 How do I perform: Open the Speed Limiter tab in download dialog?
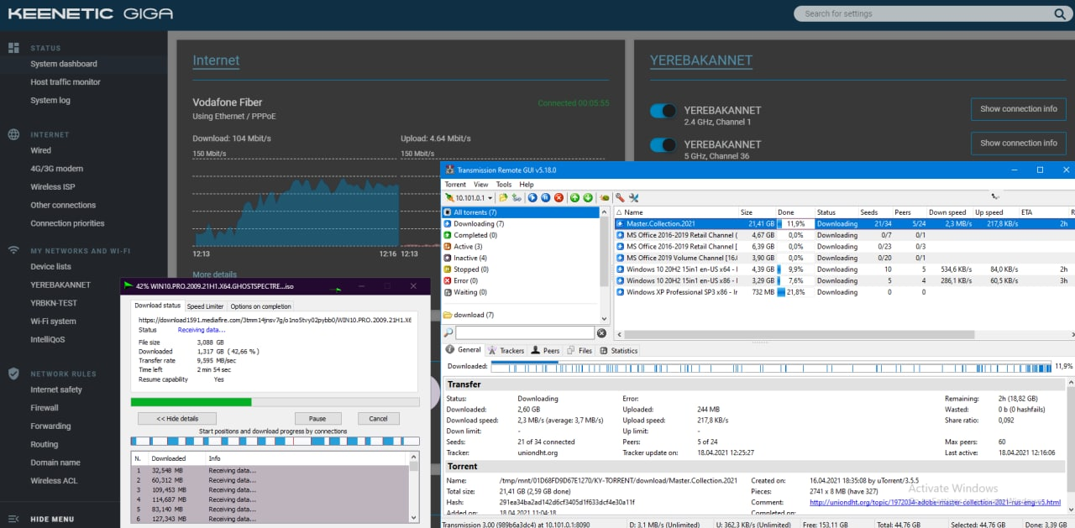(x=205, y=306)
